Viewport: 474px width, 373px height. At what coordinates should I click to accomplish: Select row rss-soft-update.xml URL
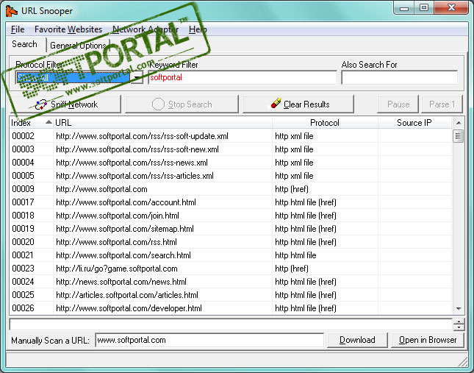coord(142,136)
